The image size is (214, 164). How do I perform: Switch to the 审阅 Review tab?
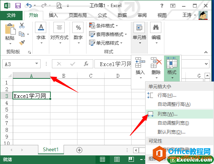[142, 15]
